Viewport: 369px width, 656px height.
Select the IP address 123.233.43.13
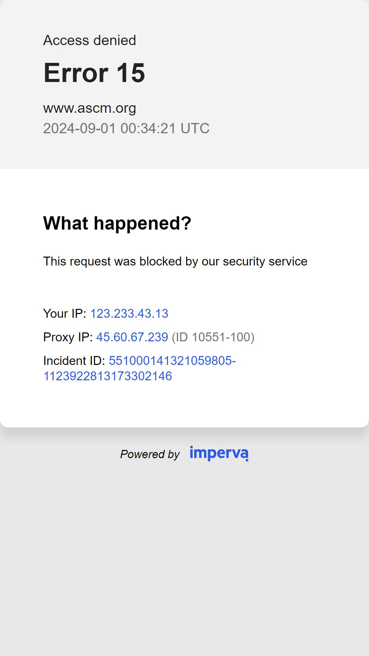(129, 314)
